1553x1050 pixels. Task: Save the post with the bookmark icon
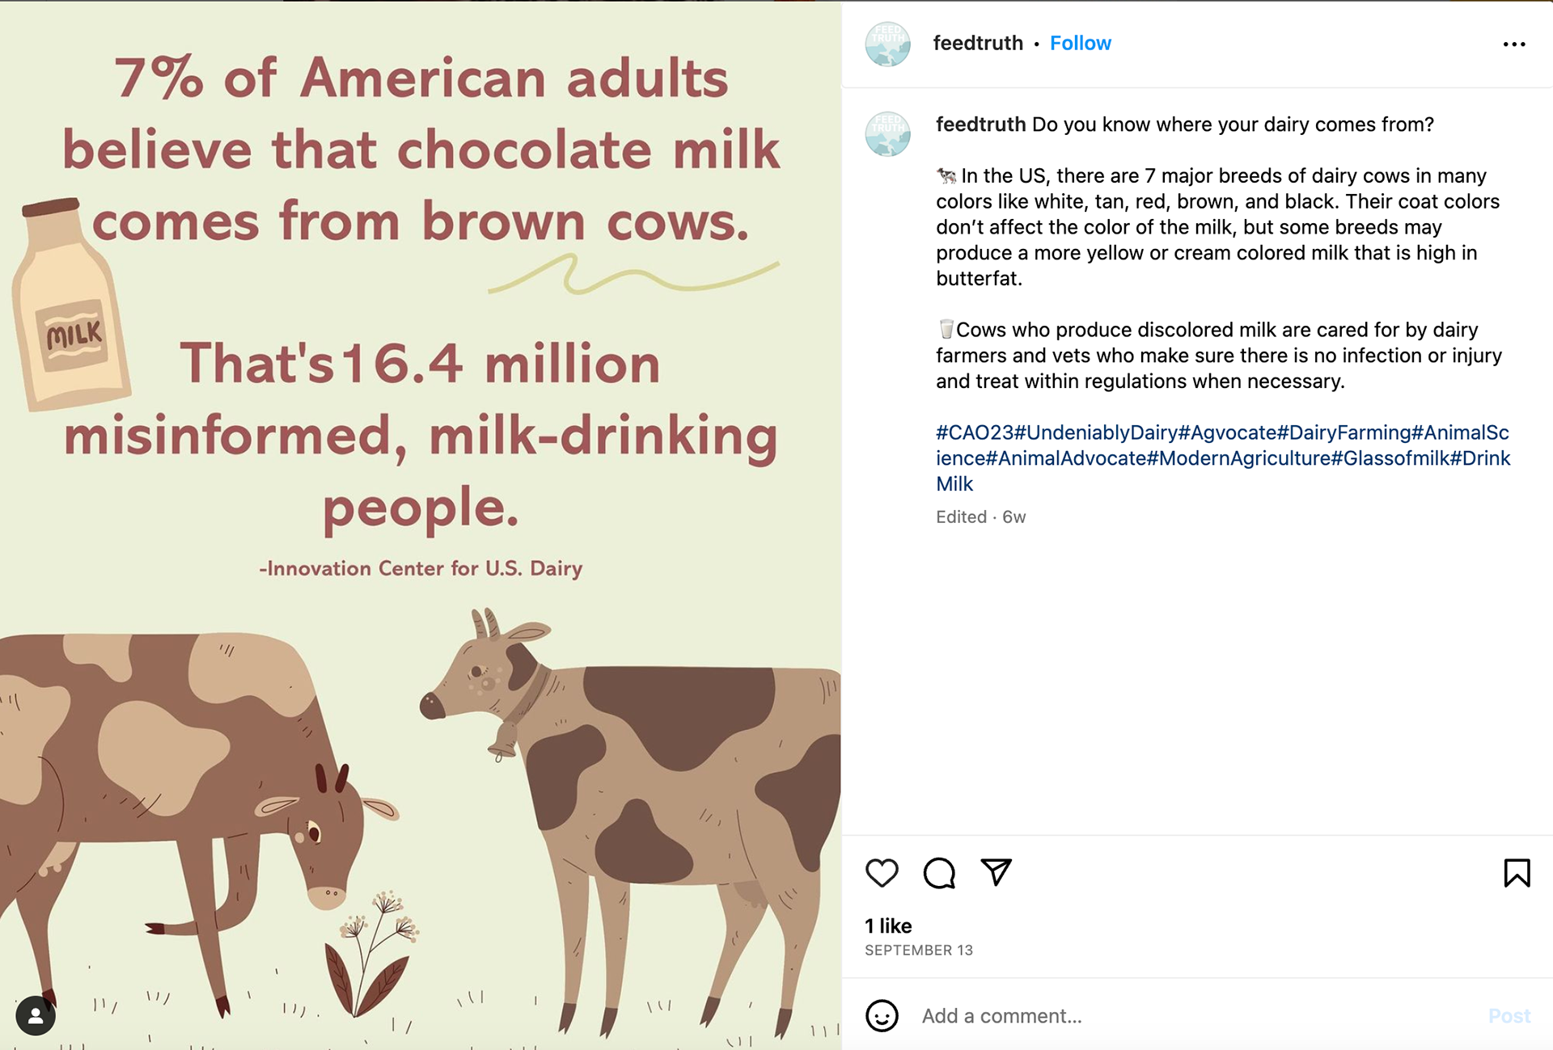(1517, 873)
